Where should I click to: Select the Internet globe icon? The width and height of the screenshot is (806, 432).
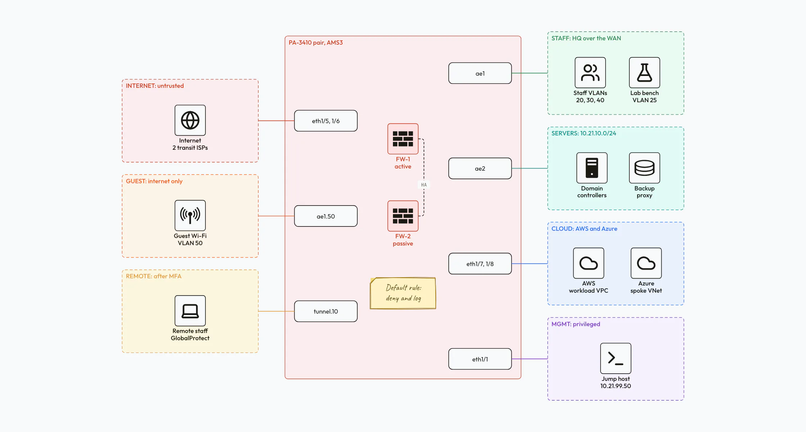(x=190, y=120)
